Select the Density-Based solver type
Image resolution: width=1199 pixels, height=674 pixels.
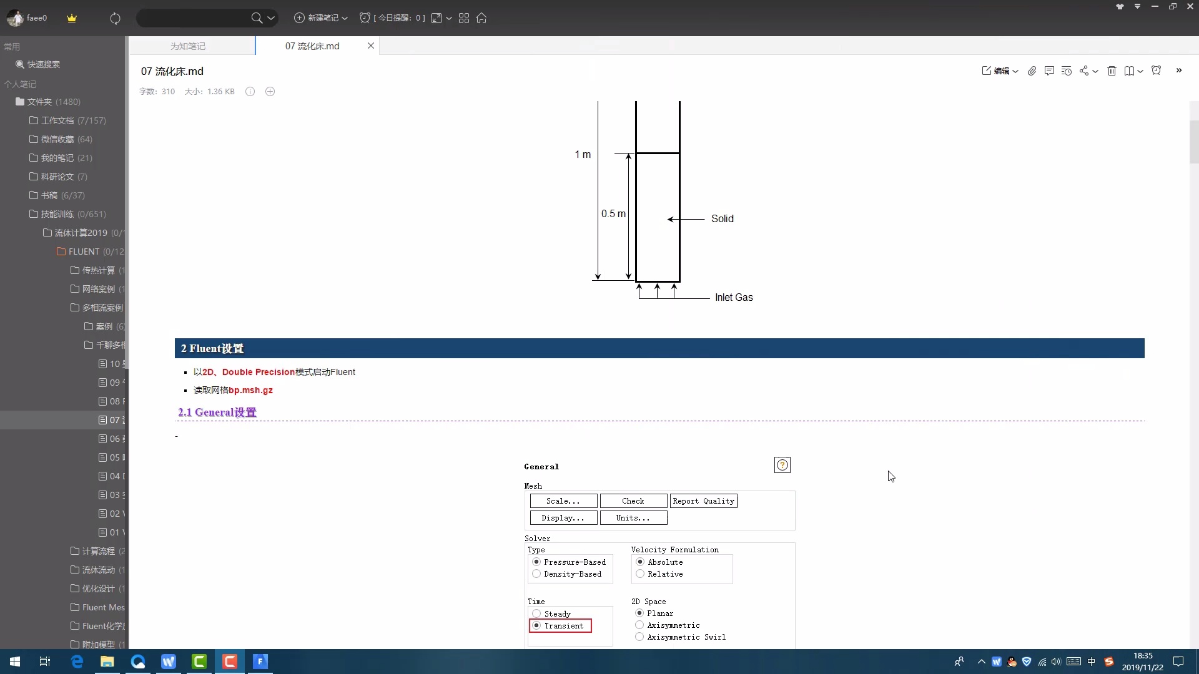[x=536, y=574]
